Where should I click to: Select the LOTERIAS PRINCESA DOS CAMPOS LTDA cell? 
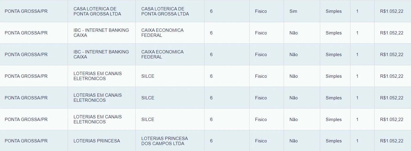tap(164, 141)
